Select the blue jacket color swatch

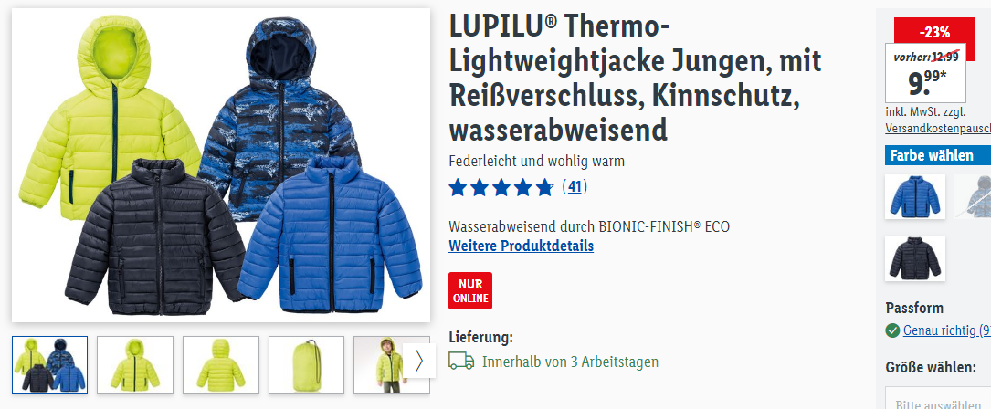(914, 196)
